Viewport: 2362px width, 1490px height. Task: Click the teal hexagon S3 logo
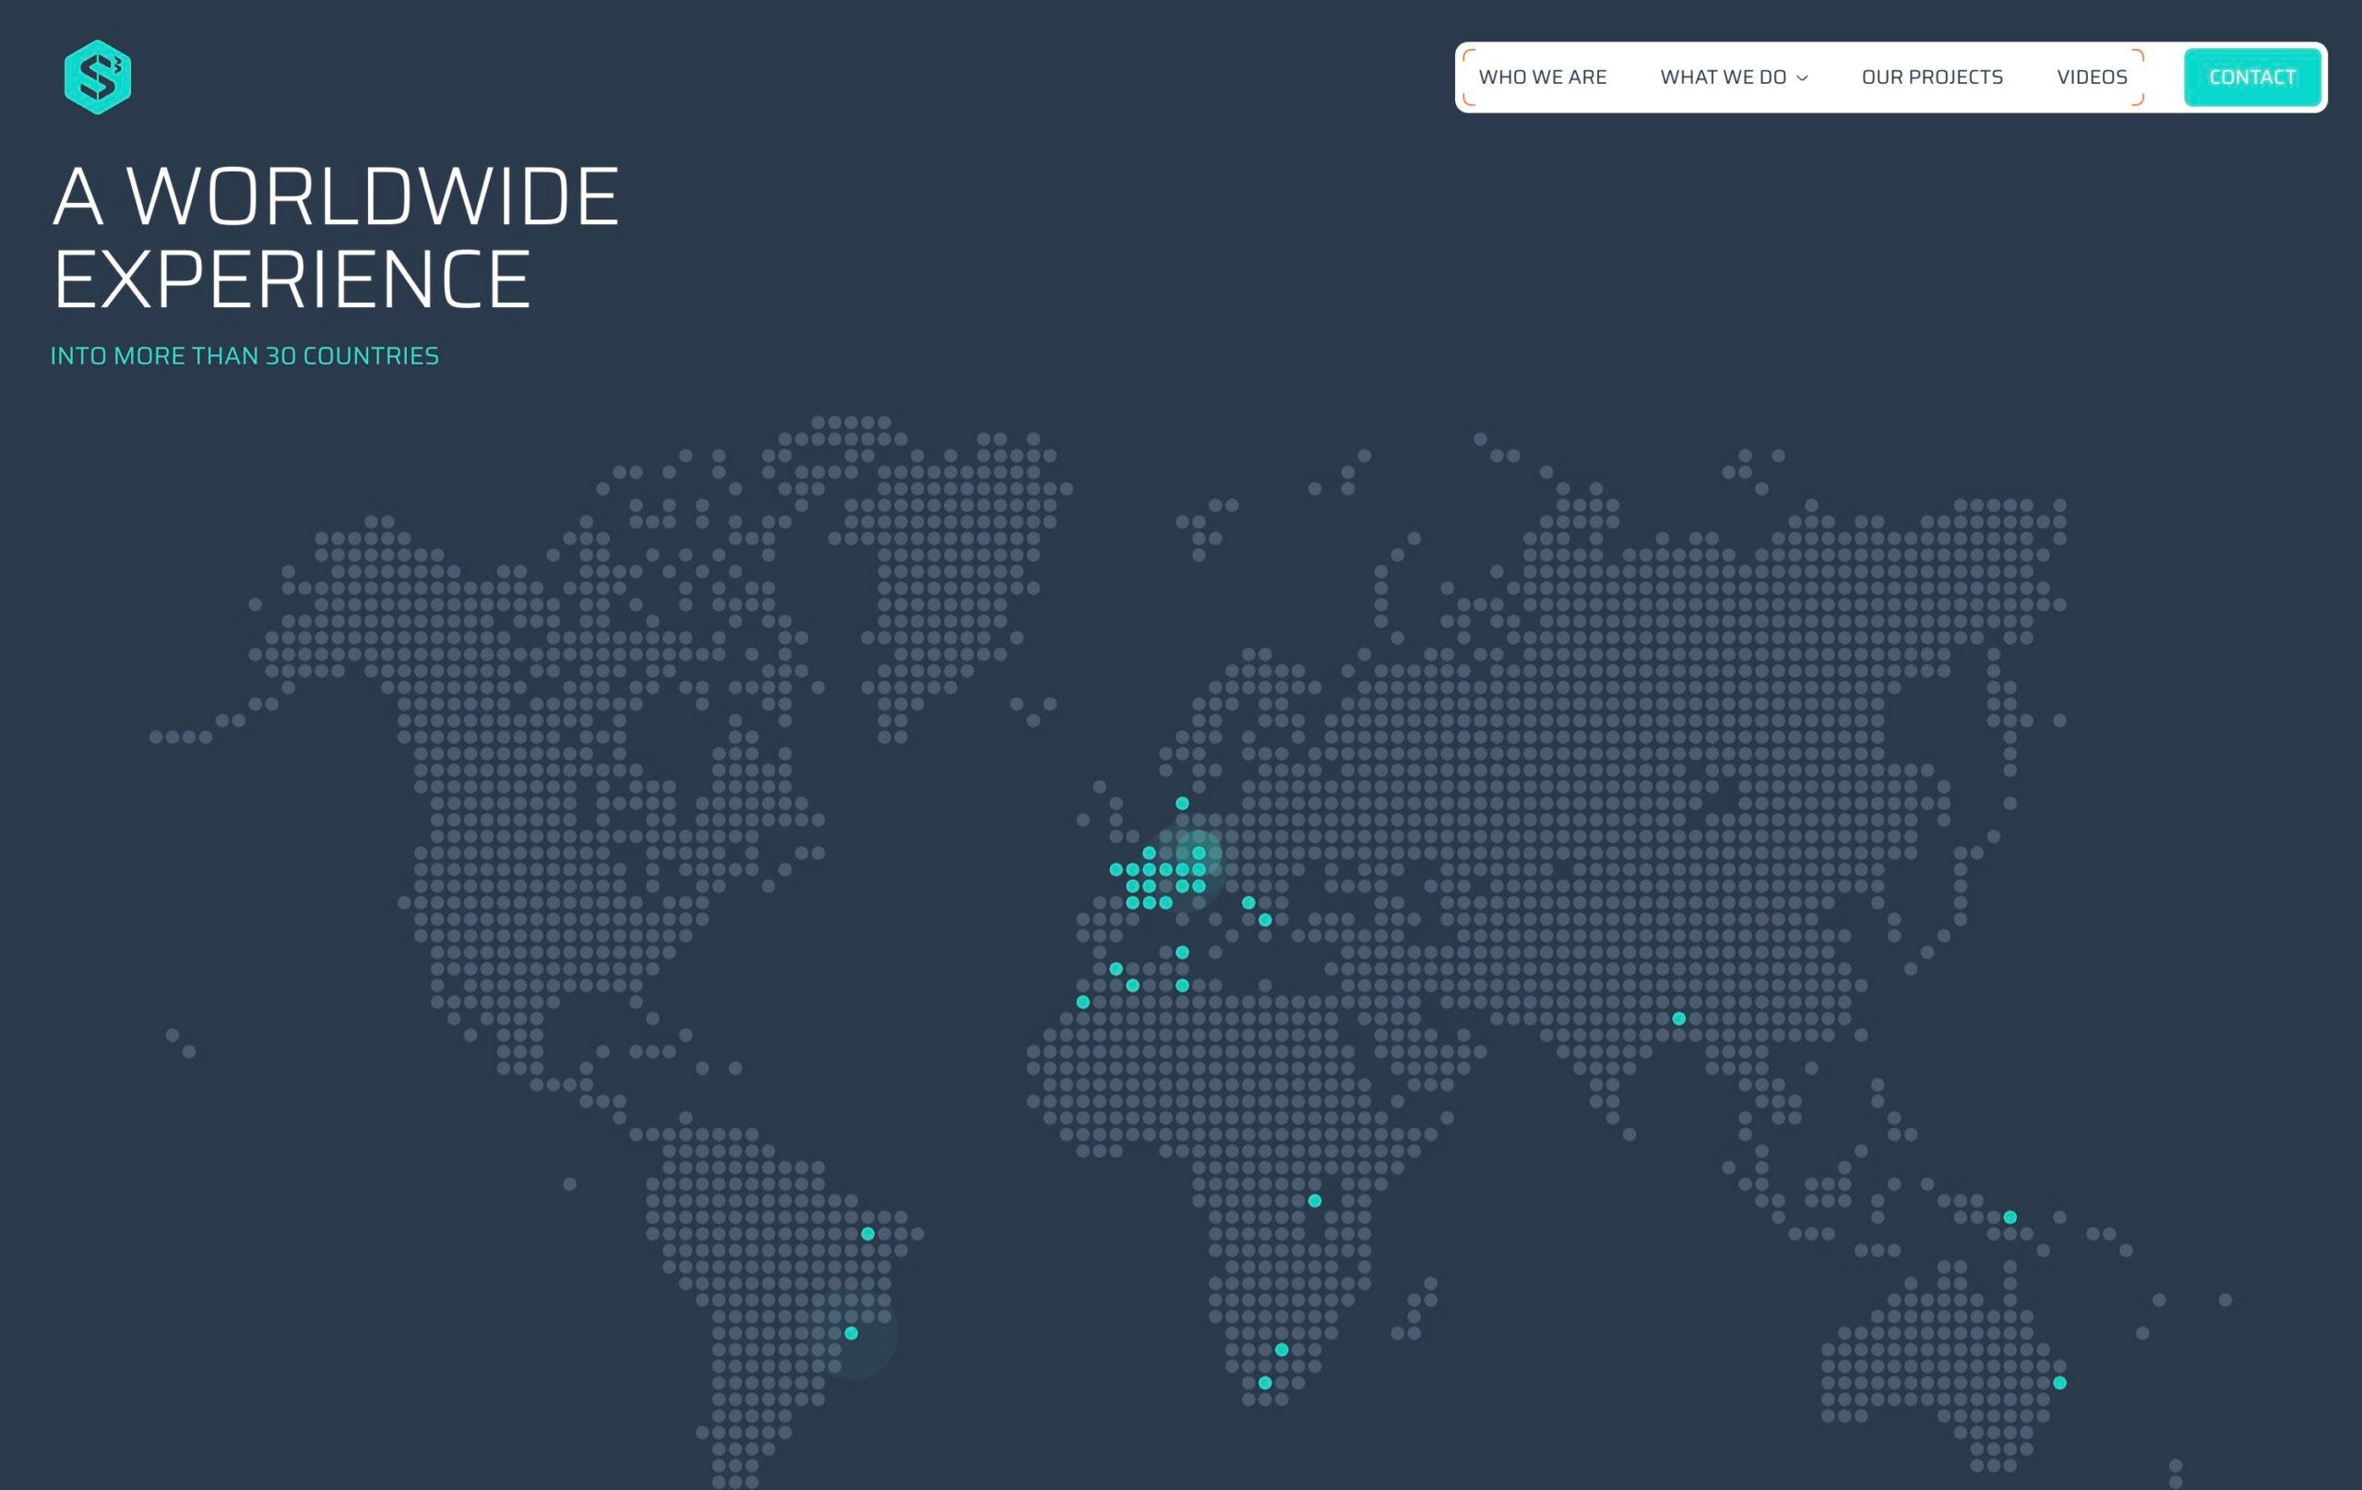(97, 77)
